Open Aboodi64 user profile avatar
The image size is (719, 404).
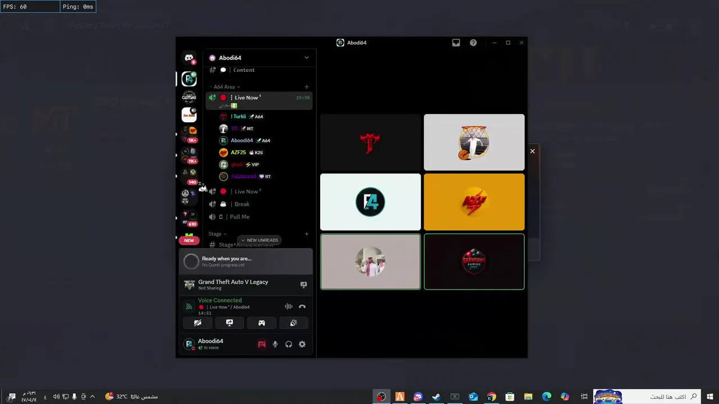[x=190, y=344]
